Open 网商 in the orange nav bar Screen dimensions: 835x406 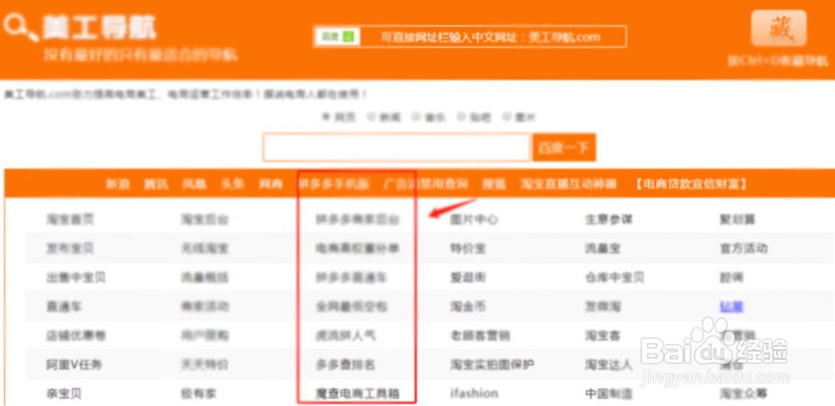pyautogui.click(x=271, y=185)
